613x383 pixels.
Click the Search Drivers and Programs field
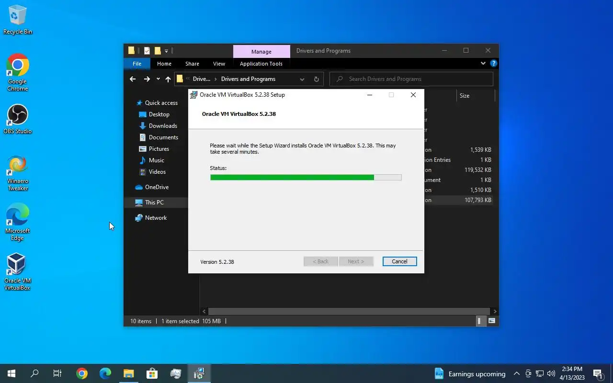(x=411, y=79)
